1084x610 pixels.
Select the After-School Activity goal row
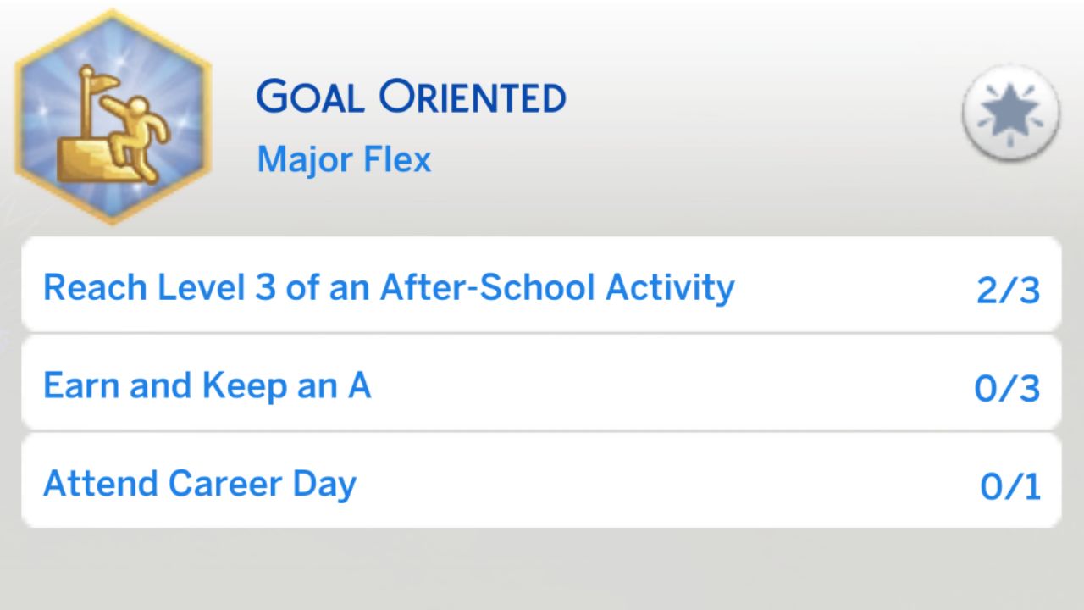pos(542,285)
